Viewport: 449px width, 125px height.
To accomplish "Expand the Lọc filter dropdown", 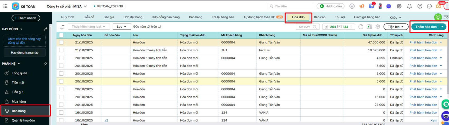I will coord(122,27).
